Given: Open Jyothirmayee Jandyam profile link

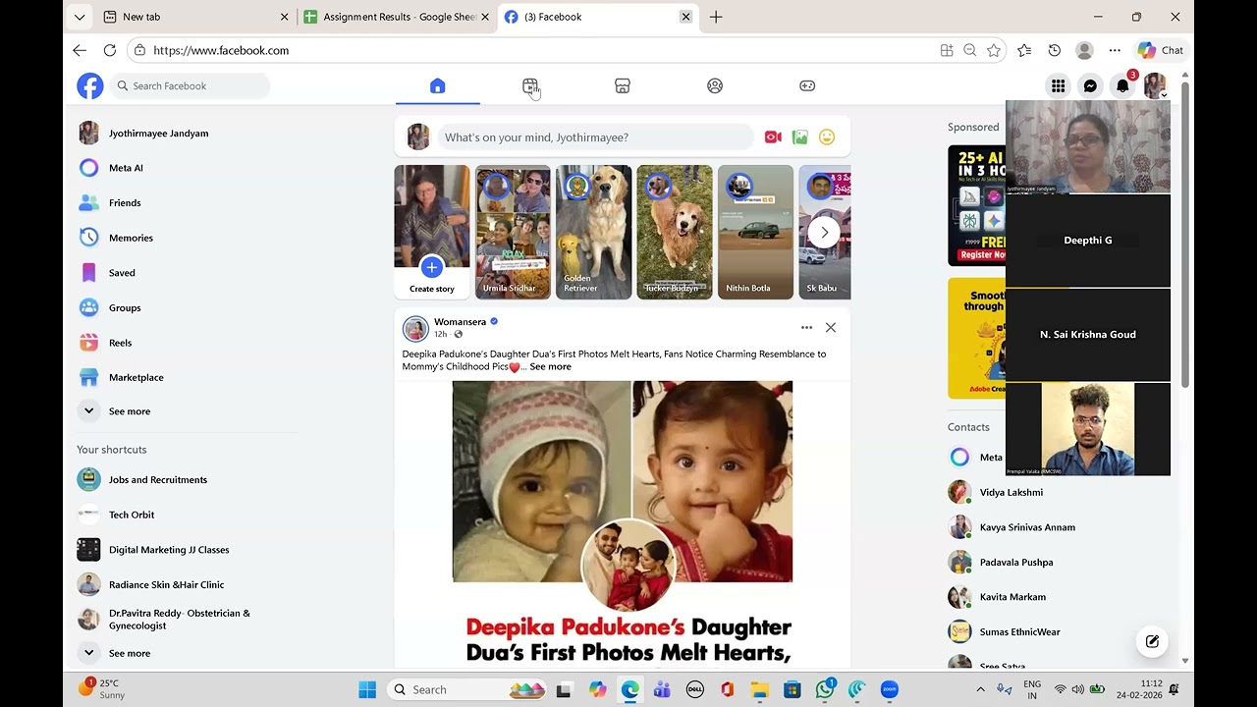Looking at the screenshot, I should 158,134.
